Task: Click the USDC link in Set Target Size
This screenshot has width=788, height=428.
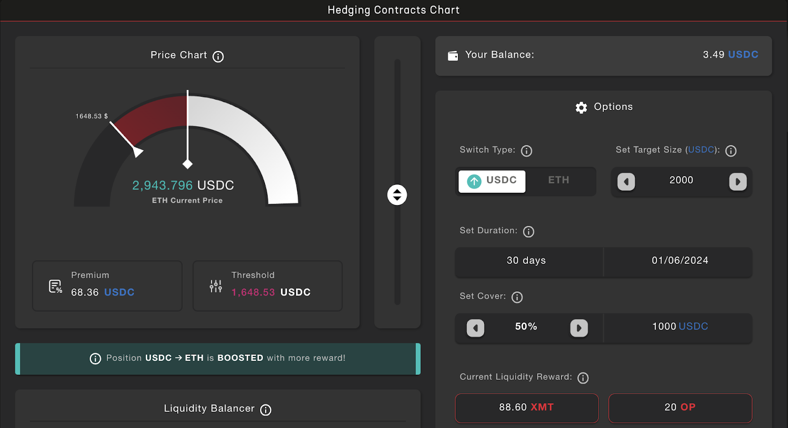Action: tap(701, 150)
